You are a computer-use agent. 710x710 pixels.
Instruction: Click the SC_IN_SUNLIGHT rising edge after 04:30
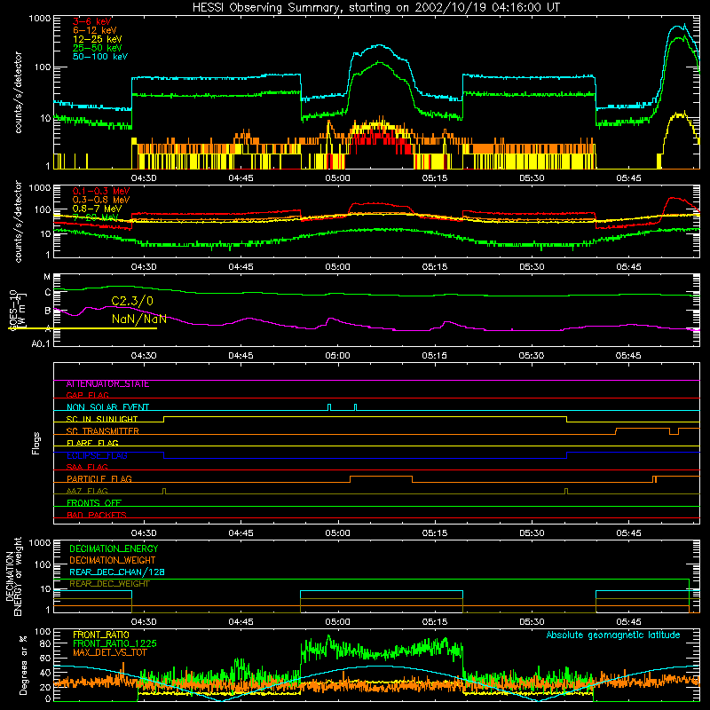[164, 419]
